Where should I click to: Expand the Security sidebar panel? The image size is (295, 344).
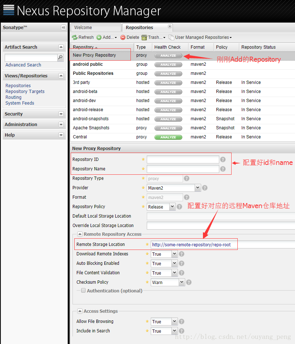click(x=61, y=114)
